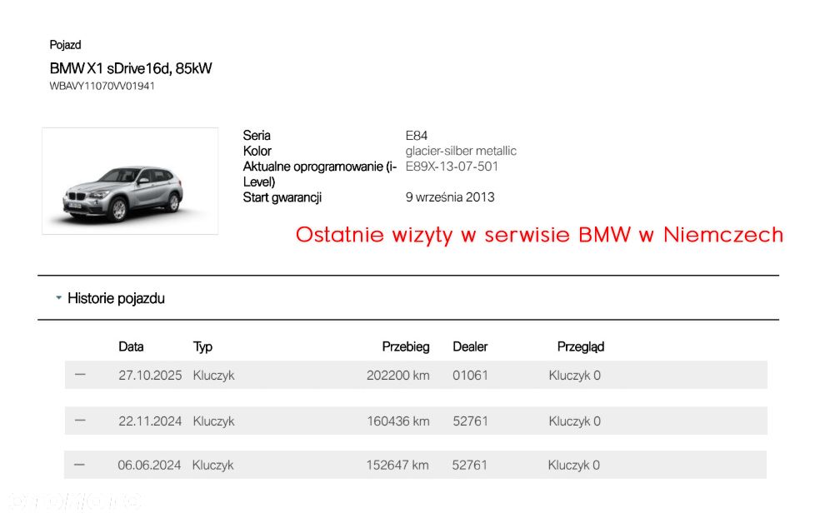Click the Data column header
830x518 pixels.
[x=131, y=346]
